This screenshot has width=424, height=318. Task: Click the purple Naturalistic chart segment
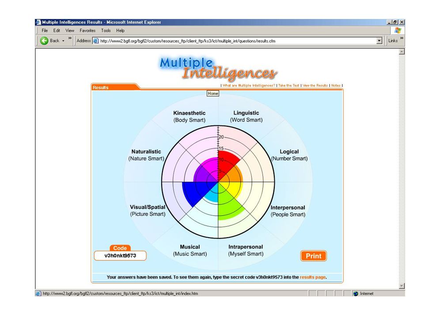click(202, 175)
